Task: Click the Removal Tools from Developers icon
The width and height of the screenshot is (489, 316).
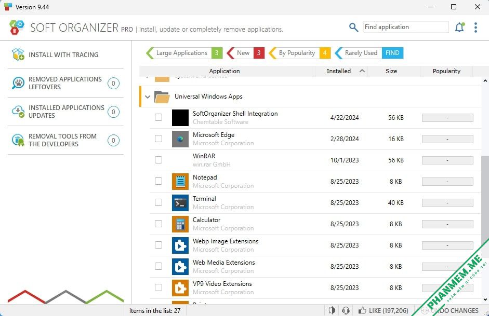Action: tap(18, 140)
